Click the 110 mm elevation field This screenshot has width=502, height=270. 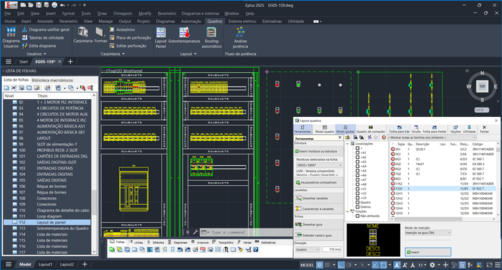click(x=332, y=249)
